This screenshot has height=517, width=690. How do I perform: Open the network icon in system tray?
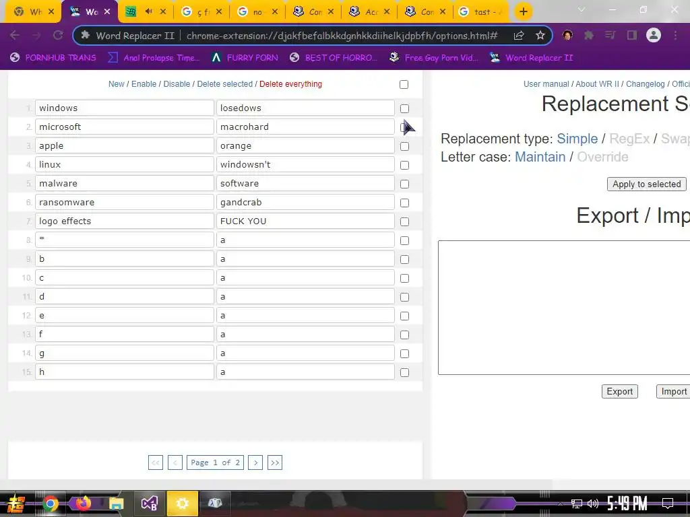coord(576,504)
